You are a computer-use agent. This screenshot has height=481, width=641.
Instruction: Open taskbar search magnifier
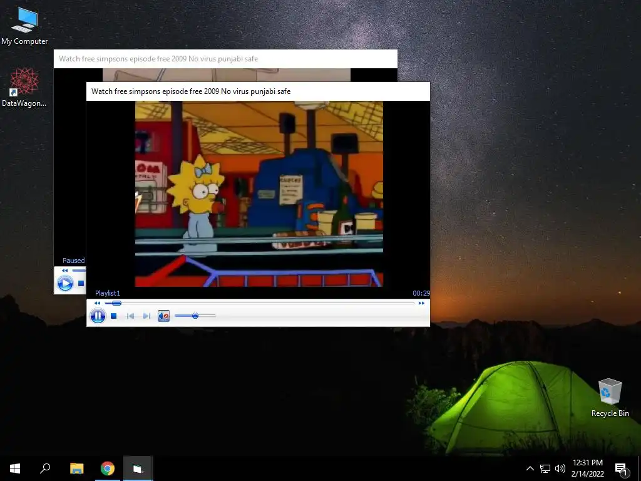click(x=45, y=468)
